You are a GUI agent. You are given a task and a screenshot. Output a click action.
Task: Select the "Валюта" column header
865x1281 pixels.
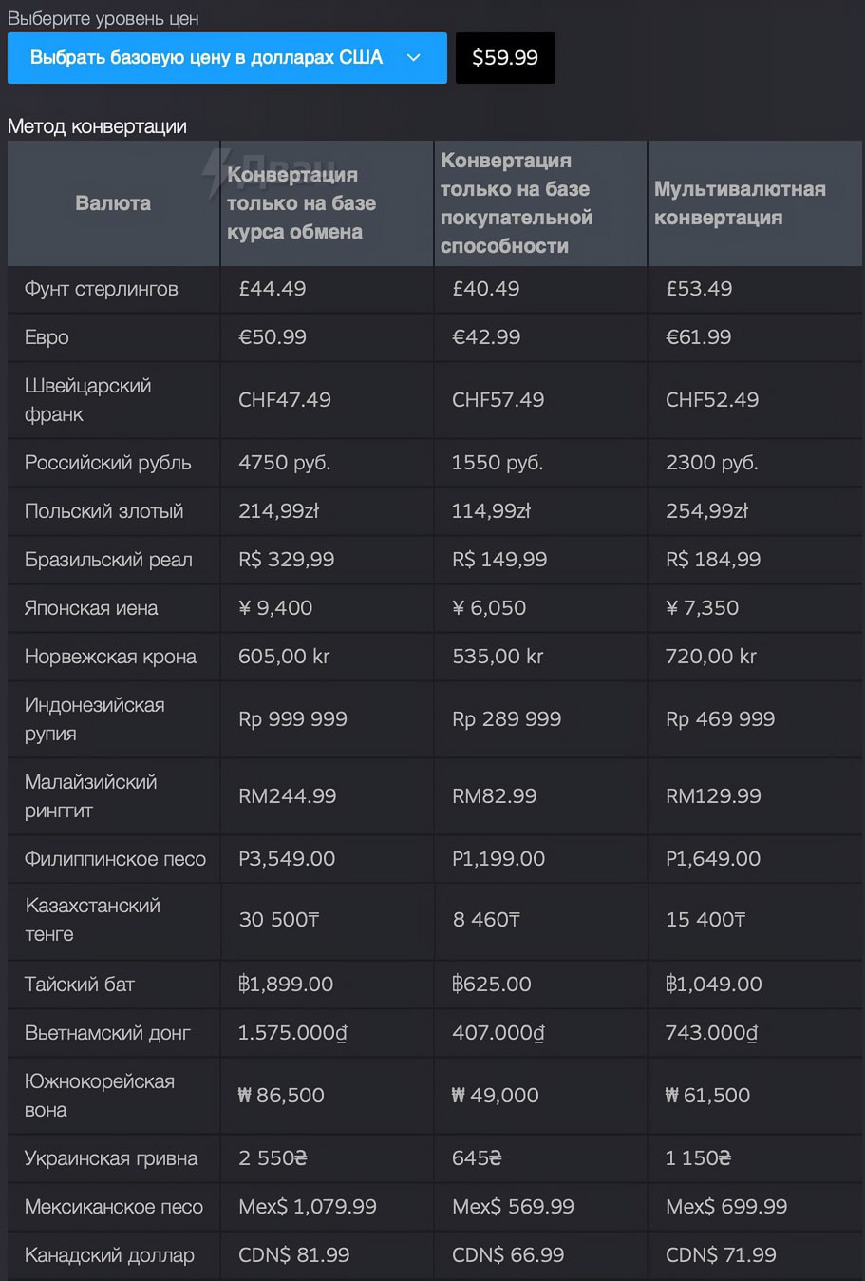(x=113, y=203)
